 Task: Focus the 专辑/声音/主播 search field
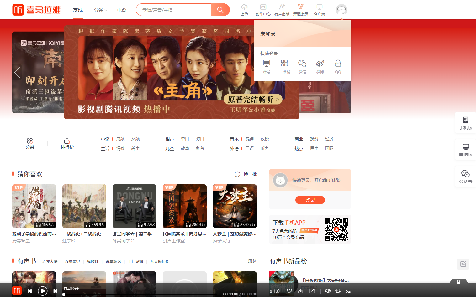[174, 10]
